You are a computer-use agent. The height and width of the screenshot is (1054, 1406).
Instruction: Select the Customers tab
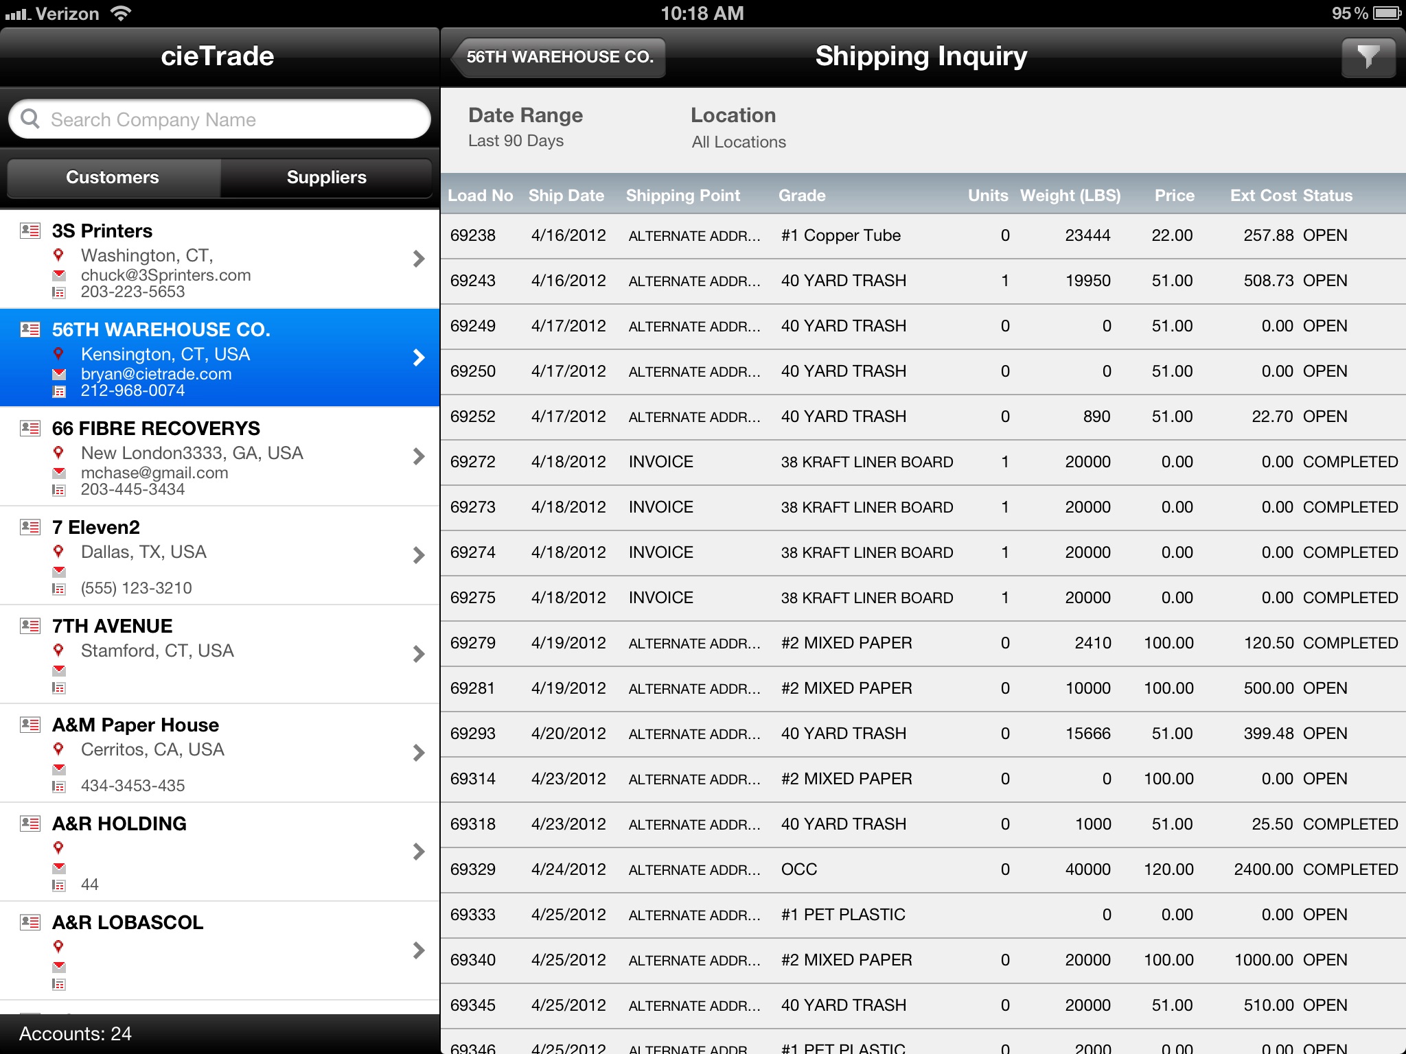[112, 177]
